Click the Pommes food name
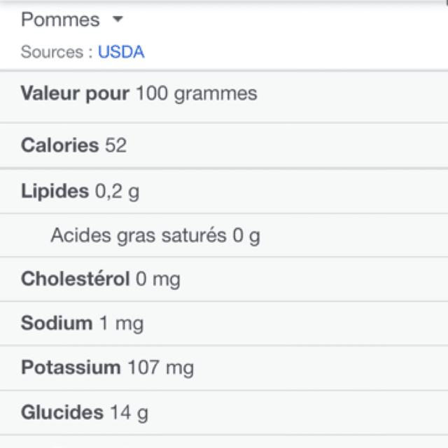Image resolution: width=448 pixels, height=448 pixels. coord(60,20)
